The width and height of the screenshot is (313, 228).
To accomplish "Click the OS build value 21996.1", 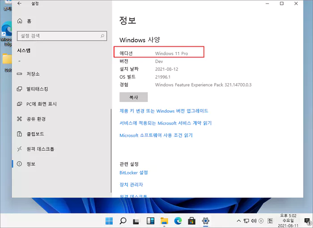I will click(163, 77).
